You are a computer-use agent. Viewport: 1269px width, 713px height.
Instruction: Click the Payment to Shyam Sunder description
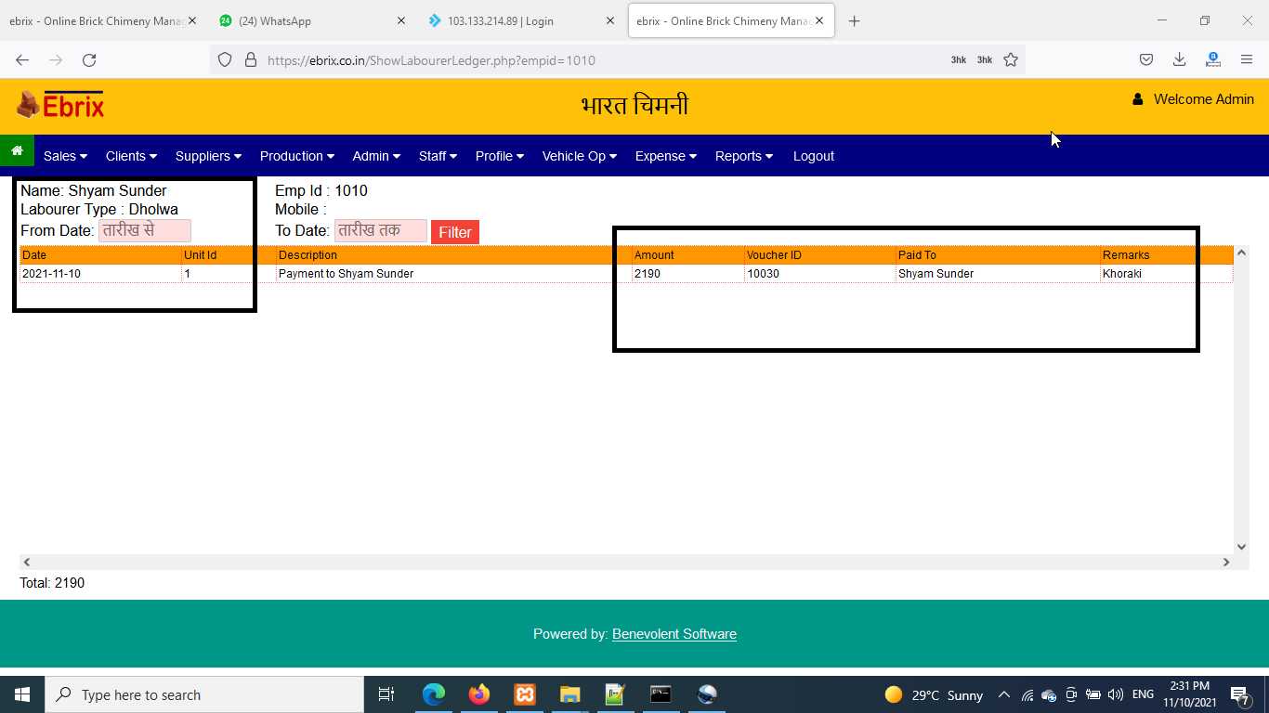(347, 274)
